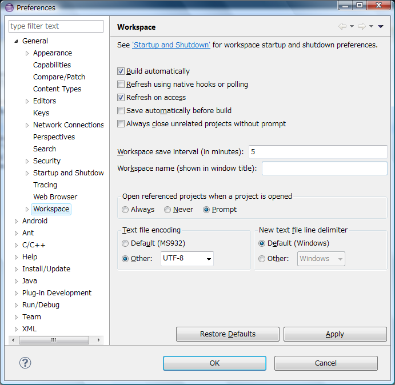Expand the Java preferences node
Viewport: 395px width, 385px height.
(16, 281)
